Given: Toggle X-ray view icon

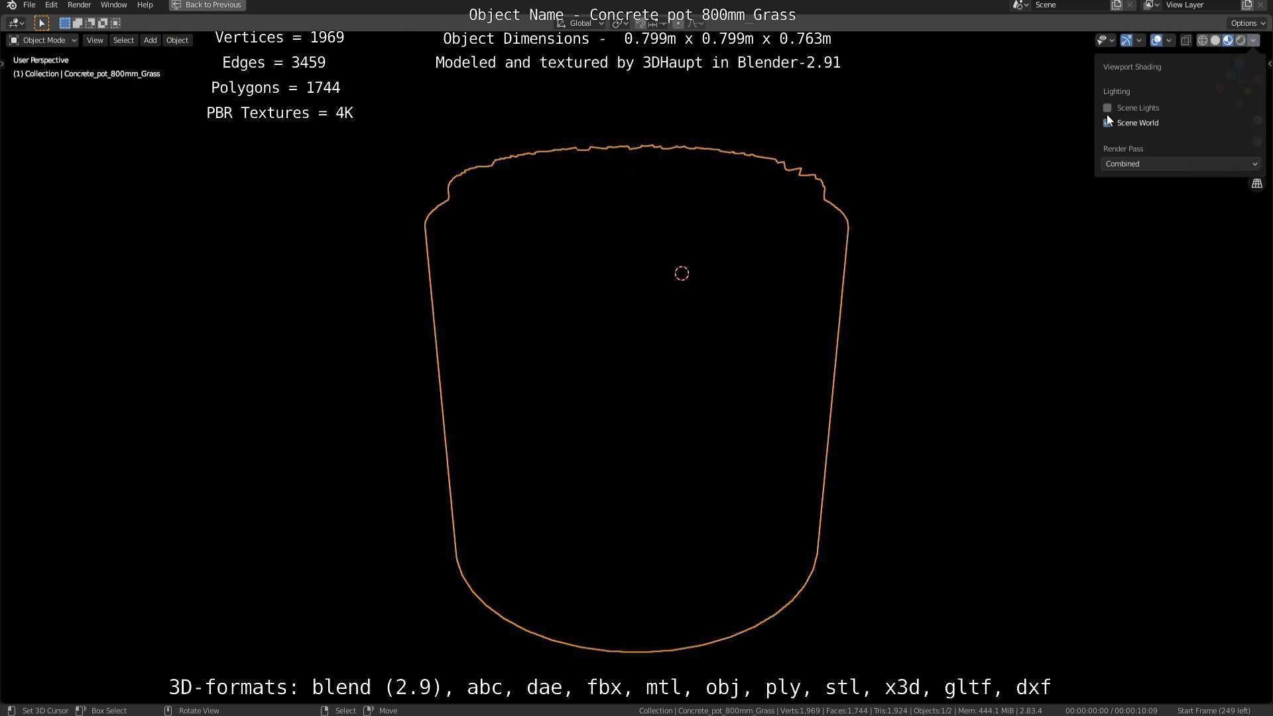Looking at the screenshot, I should tap(1186, 40).
